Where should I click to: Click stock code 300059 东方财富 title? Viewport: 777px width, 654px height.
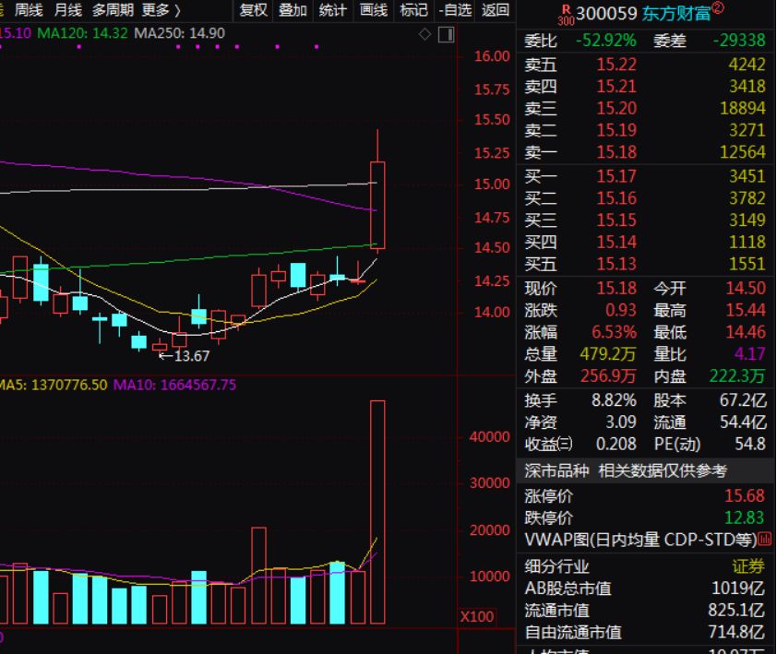point(643,14)
